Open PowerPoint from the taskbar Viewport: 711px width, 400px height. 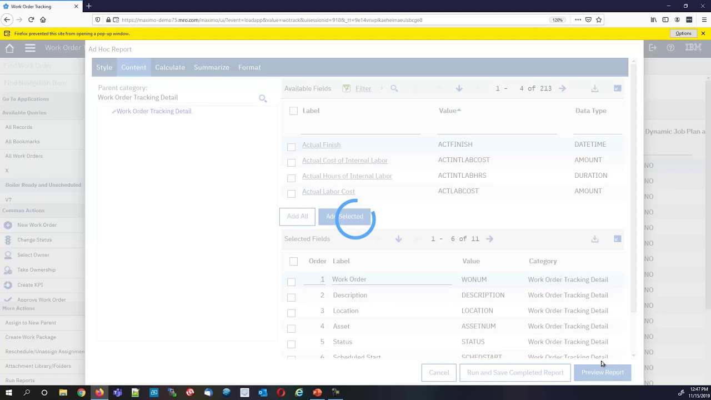point(317,393)
